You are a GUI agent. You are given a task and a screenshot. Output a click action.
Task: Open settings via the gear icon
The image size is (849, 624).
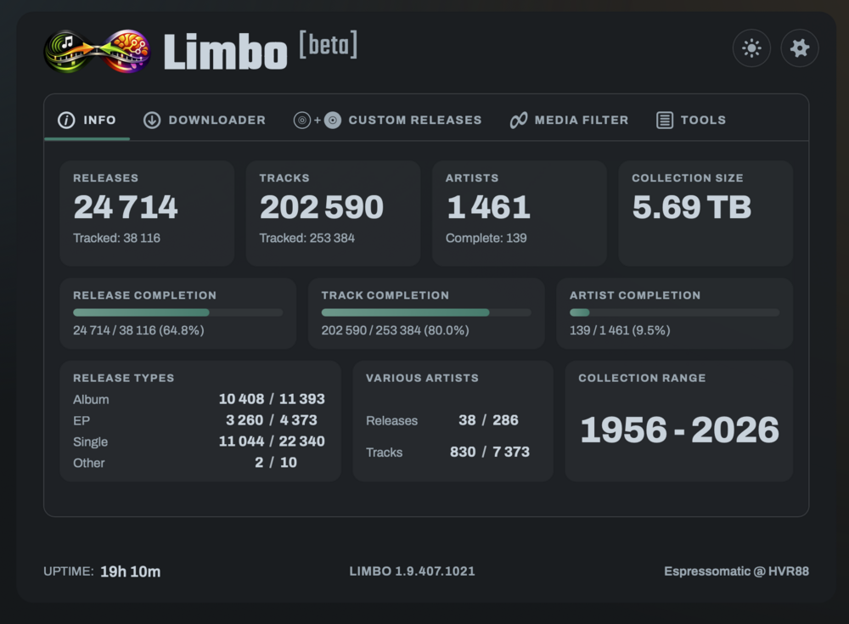[x=799, y=48]
